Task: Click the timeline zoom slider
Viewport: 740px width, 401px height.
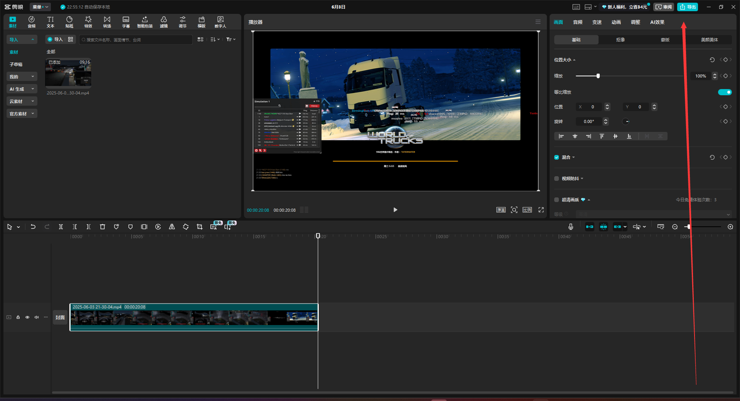Action: point(703,227)
